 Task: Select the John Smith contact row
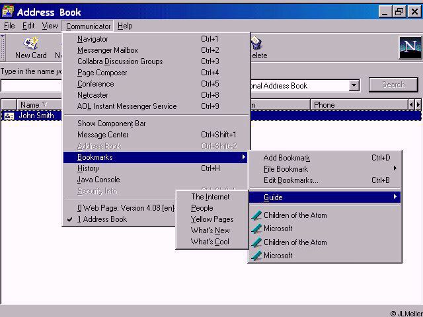tap(211, 116)
